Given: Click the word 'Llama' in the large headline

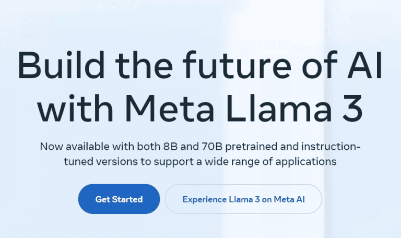Looking at the screenshot, I should [279, 109].
